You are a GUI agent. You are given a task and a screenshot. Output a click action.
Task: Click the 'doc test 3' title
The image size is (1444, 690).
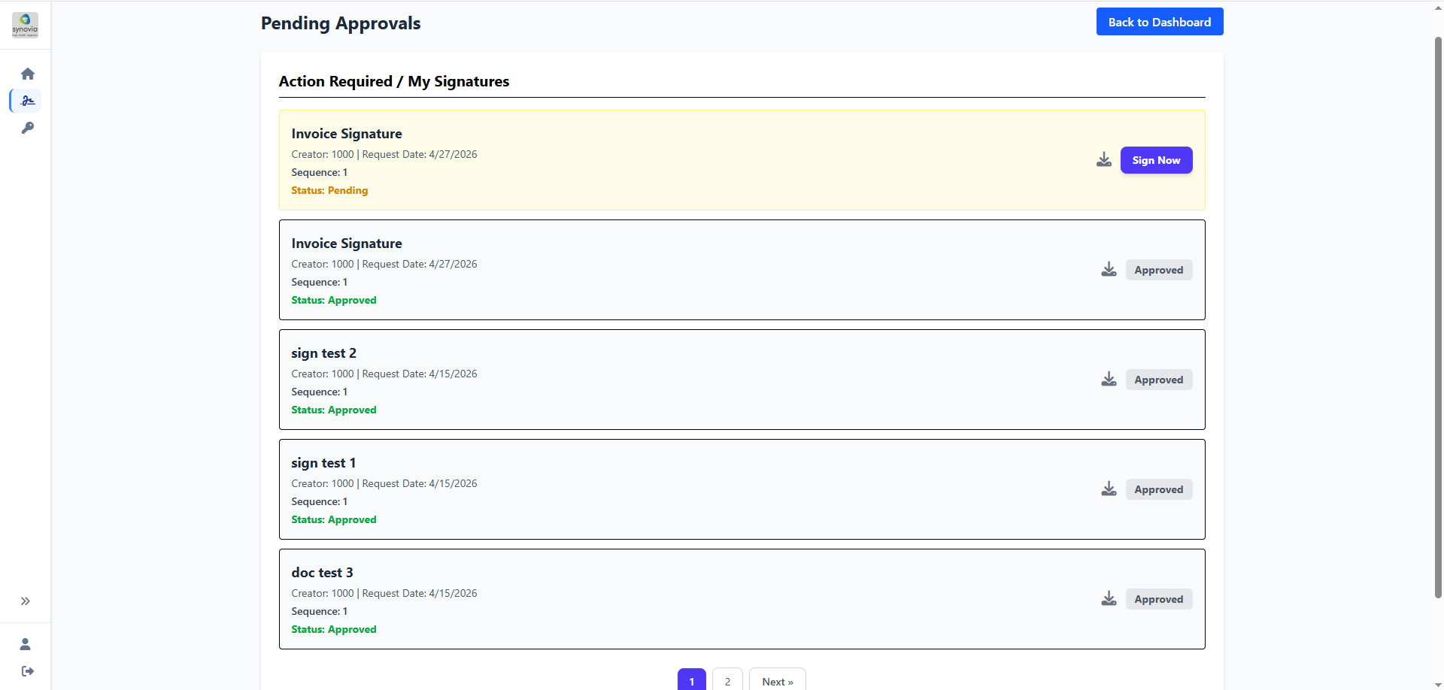tap(322, 573)
